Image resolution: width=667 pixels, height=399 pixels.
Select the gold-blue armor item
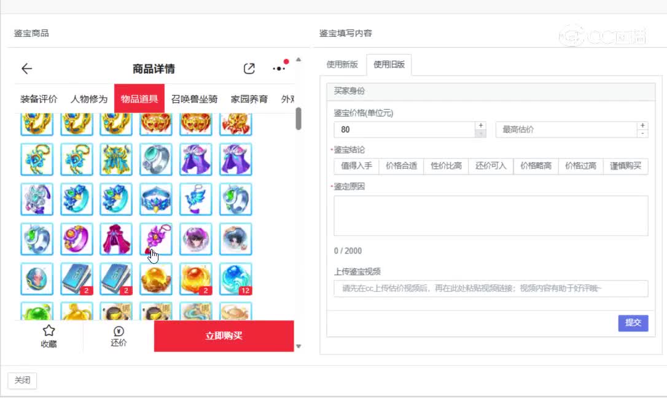(116, 160)
